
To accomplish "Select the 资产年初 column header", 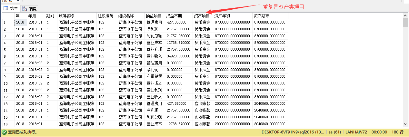I will click(x=233, y=15).
